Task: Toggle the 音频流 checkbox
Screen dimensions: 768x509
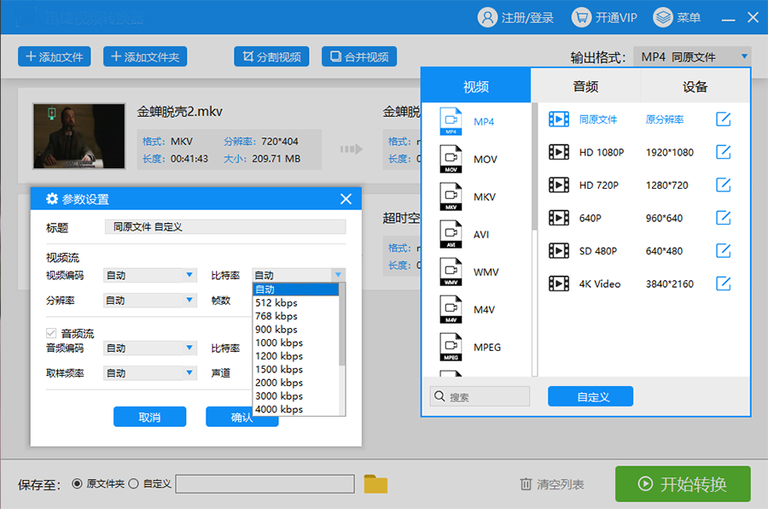Action: (x=51, y=333)
